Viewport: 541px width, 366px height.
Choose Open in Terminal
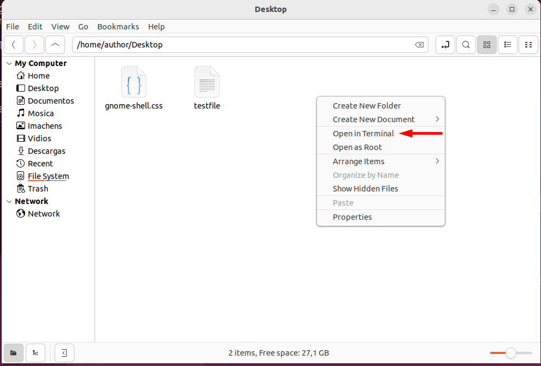[x=381, y=134]
